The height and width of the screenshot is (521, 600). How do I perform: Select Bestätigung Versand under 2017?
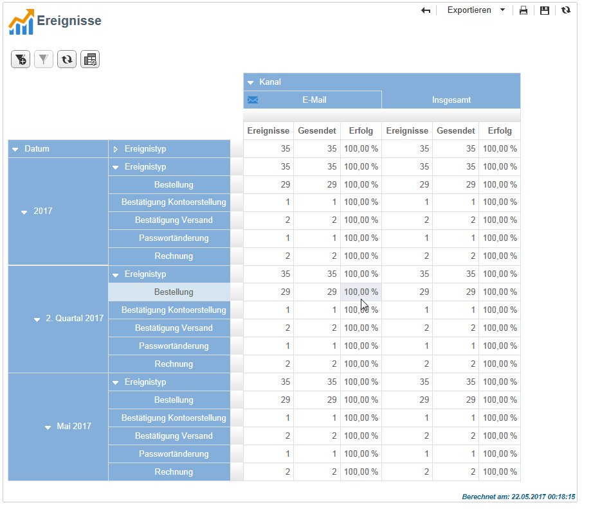pyautogui.click(x=170, y=220)
